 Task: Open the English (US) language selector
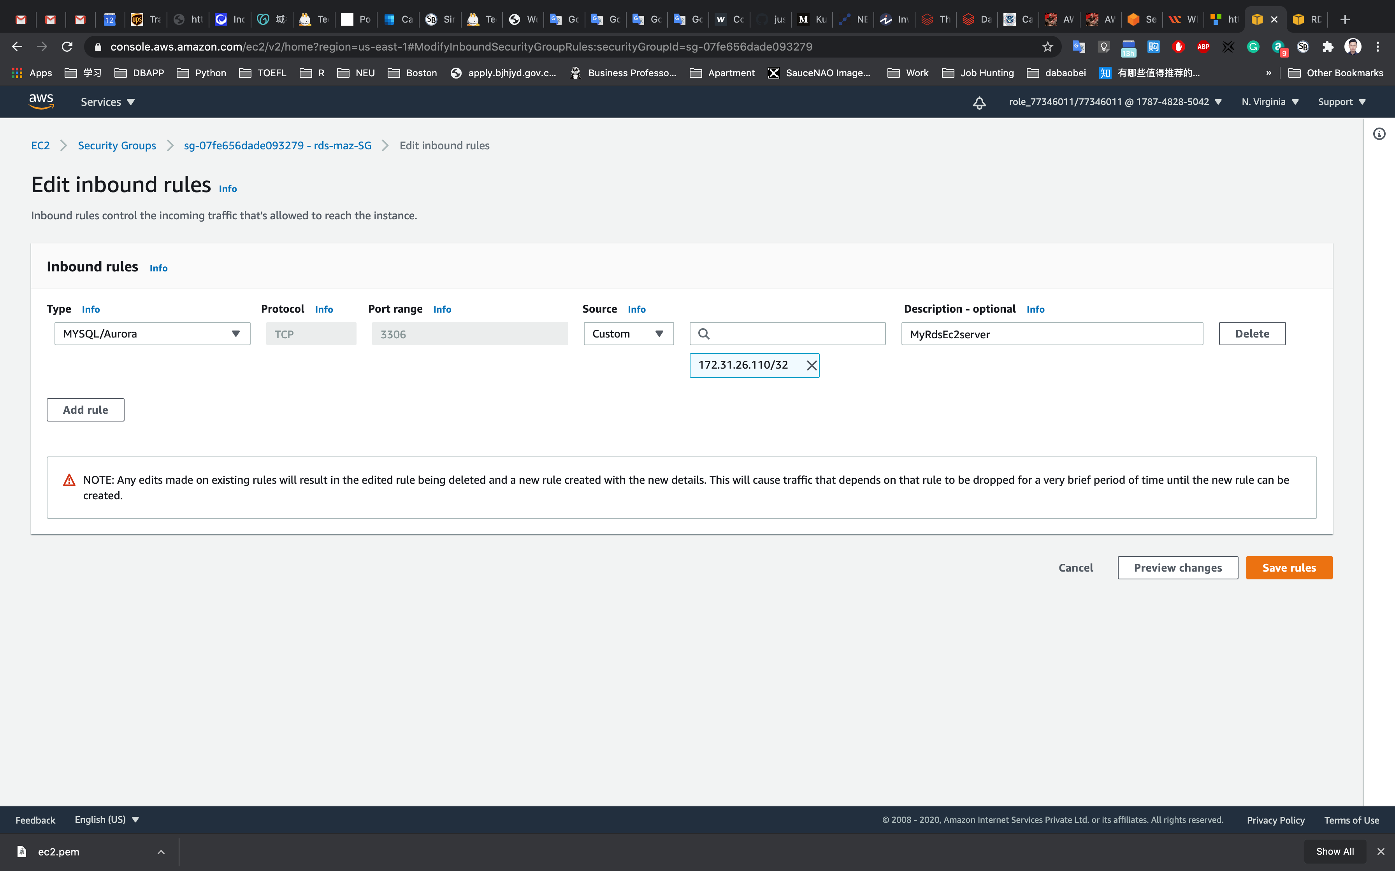(107, 819)
